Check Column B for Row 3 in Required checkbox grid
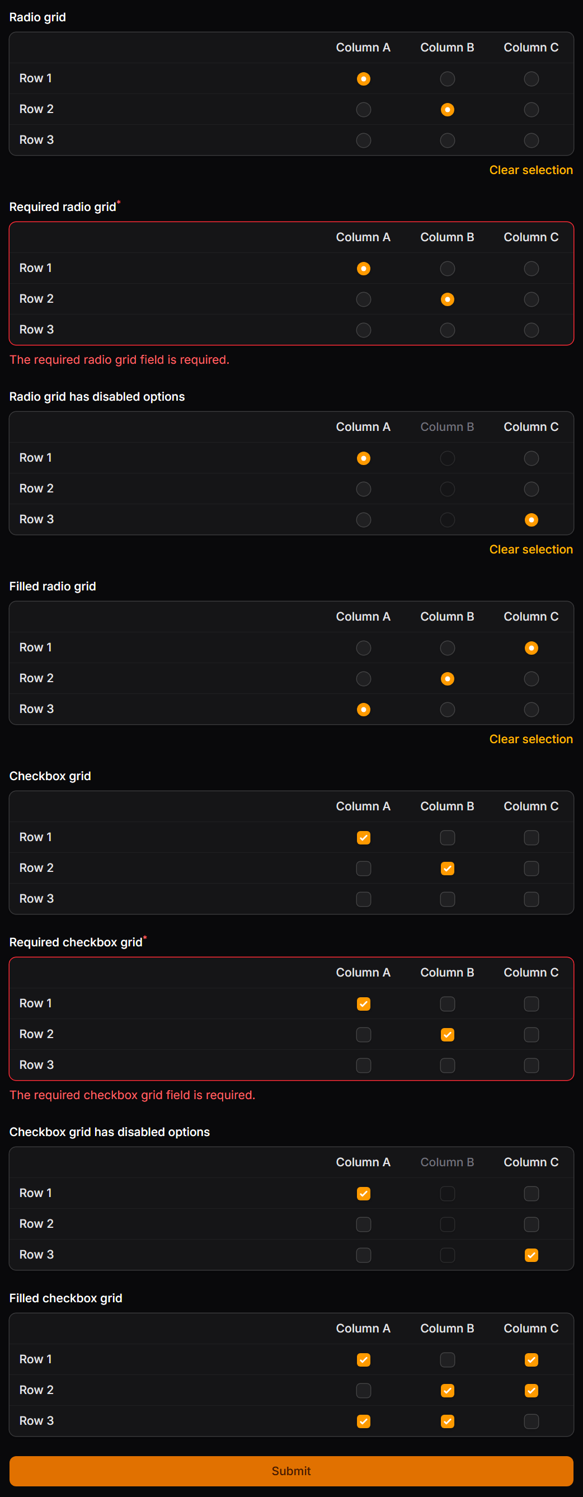Viewport: 583px width, 1497px height. coord(447,1065)
